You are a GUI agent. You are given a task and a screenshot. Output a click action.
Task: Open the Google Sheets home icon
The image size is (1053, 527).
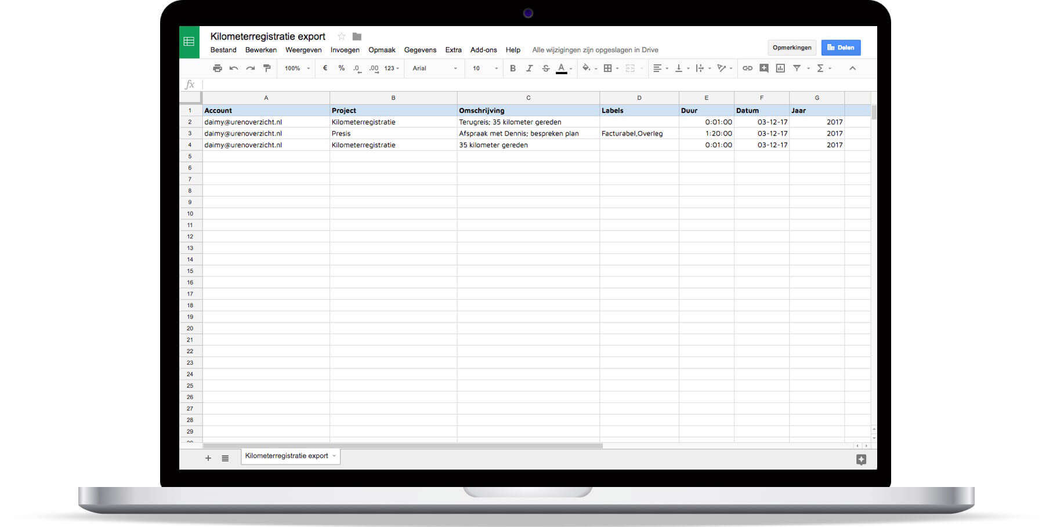[x=189, y=42]
